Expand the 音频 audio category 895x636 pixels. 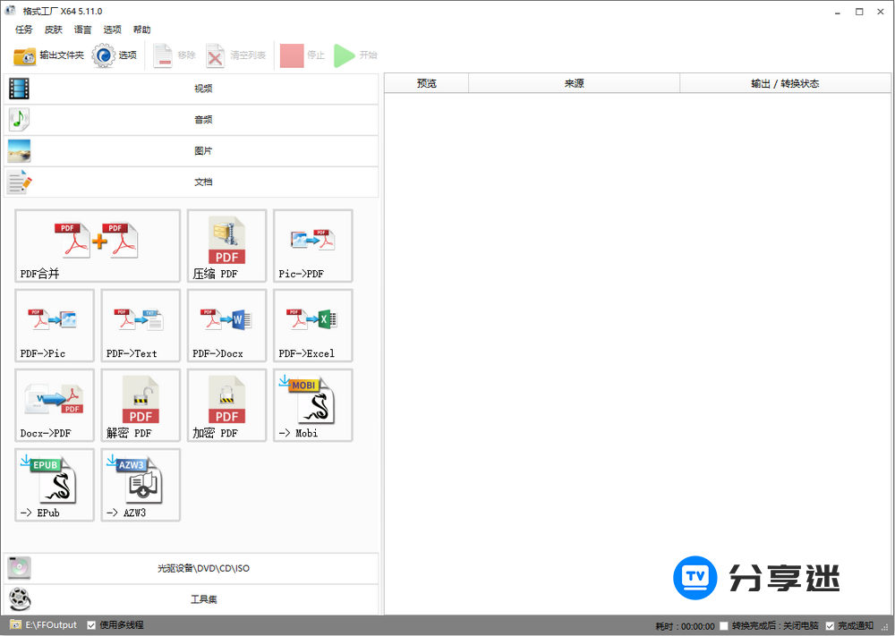point(203,120)
